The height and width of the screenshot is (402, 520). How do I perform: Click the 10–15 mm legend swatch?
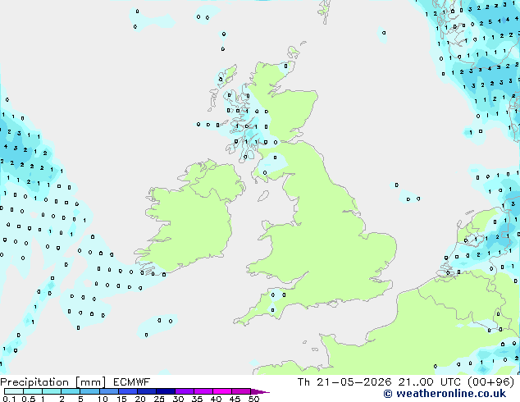pos(108,391)
